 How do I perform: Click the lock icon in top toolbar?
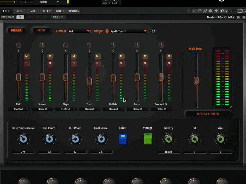[x=211, y=11]
